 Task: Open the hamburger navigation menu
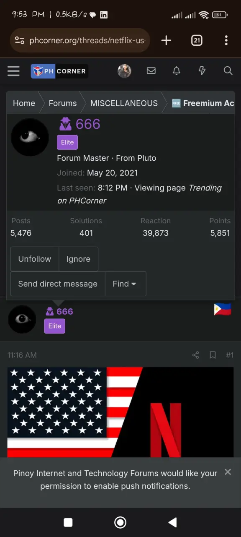click(13, 71)
